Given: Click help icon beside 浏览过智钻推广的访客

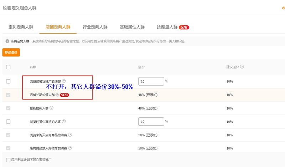Looking at the screenshot, I should click(64, 81).
